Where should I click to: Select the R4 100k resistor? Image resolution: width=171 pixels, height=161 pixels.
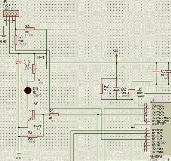[32, 136]
